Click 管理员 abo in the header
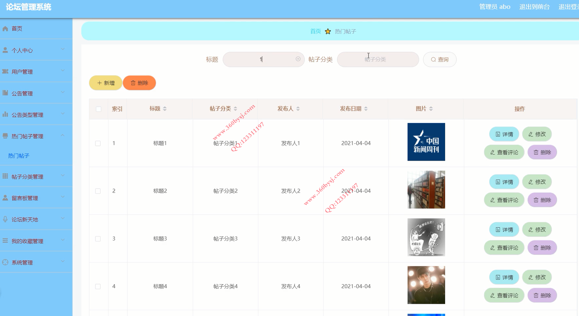Image resolution: width=579 pixels, height=316 pixels. pyautogui.click(x=495, y=7)
